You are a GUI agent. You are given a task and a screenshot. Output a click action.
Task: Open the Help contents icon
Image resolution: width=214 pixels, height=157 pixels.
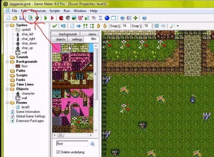tap(145, 18)
